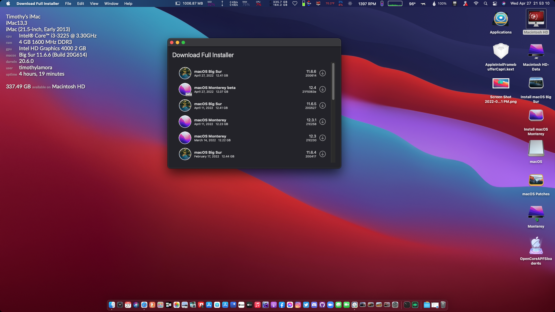Select macOS Big Sur 11.6.6 row icon
This screenshot has height=312, width=555.
(x=185, y=73)
